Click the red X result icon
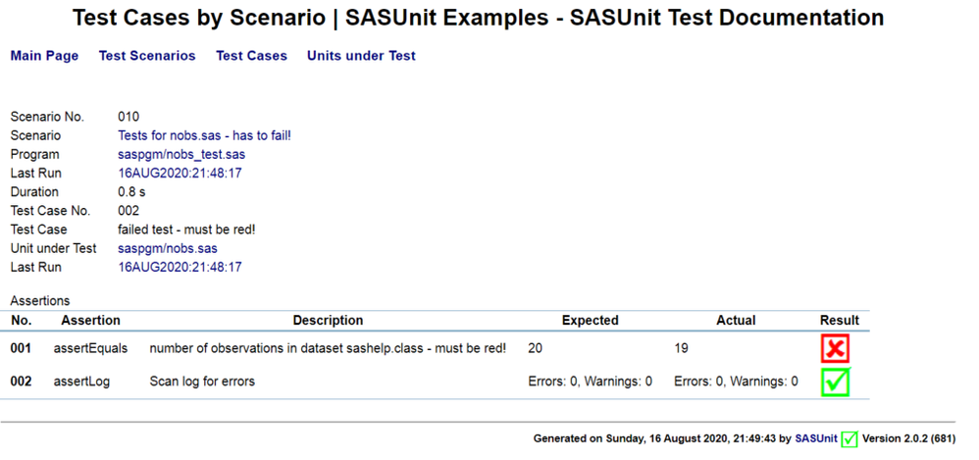Image resolution: width=979 pixels, height=460 pixels. tap(836, 348)
